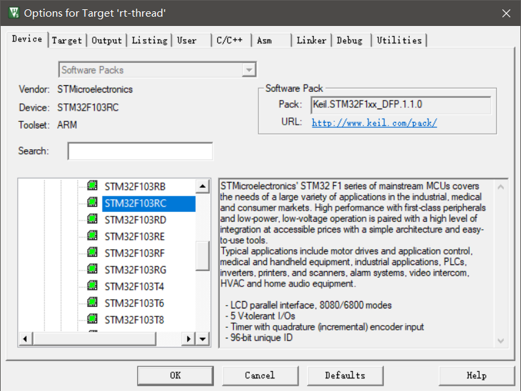Switch to the Utilities tab
The width and height of the screenshot is (521, 391).
tap(399, 41)
